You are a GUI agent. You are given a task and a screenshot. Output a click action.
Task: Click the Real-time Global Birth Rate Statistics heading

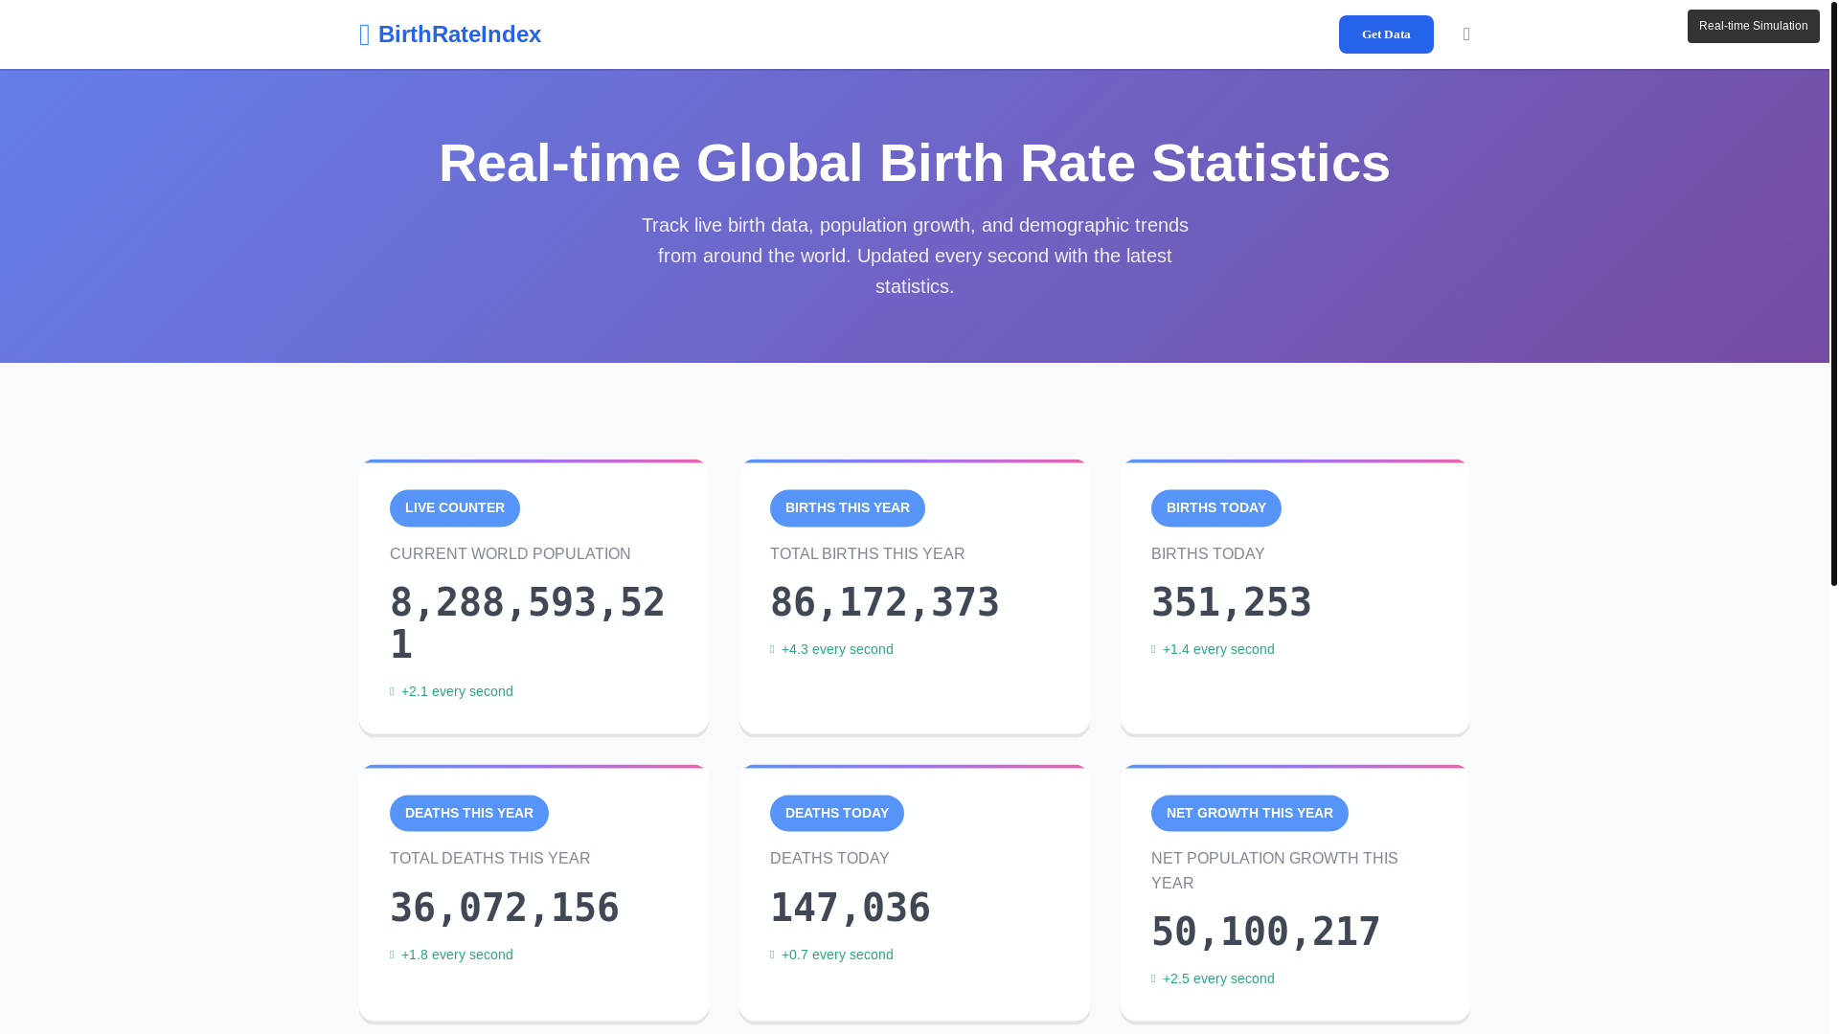click(x=915, y=163)
